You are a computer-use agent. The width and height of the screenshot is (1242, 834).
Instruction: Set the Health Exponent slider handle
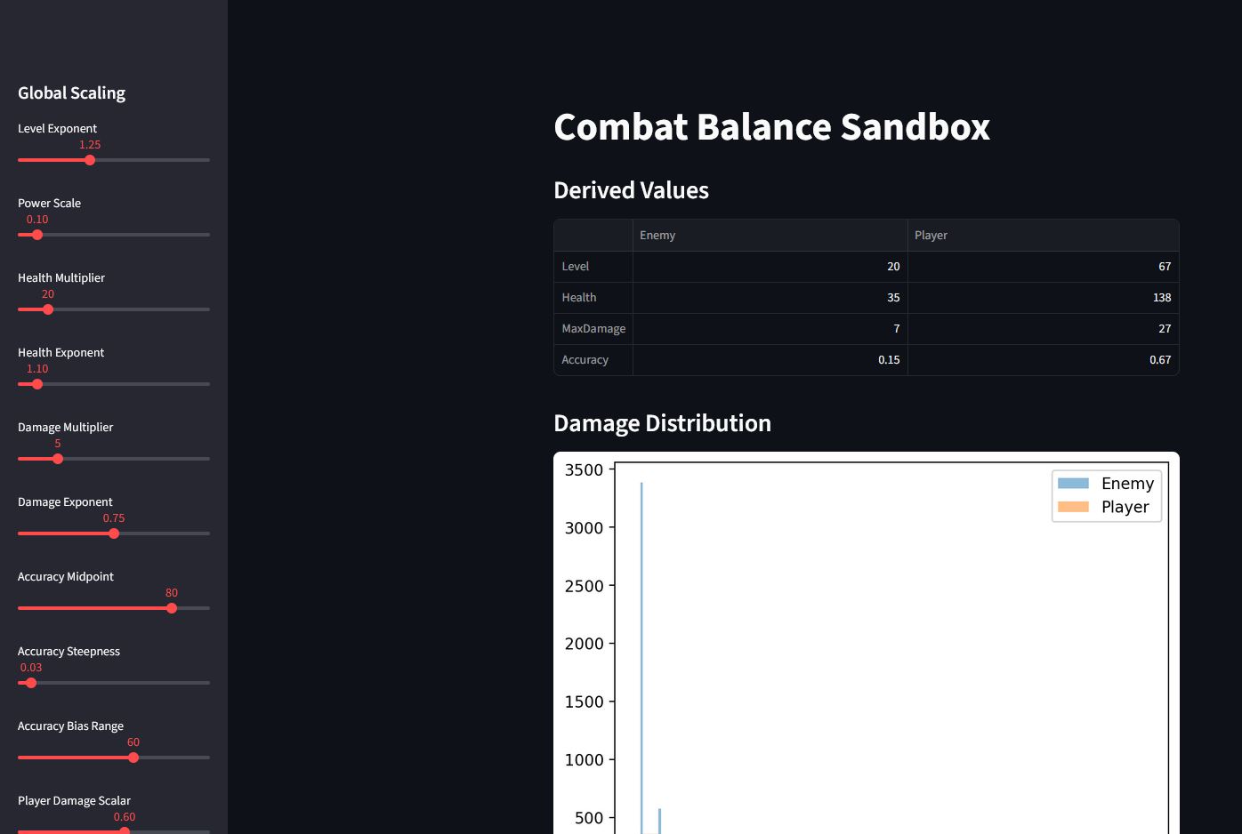tap(36, 384)
